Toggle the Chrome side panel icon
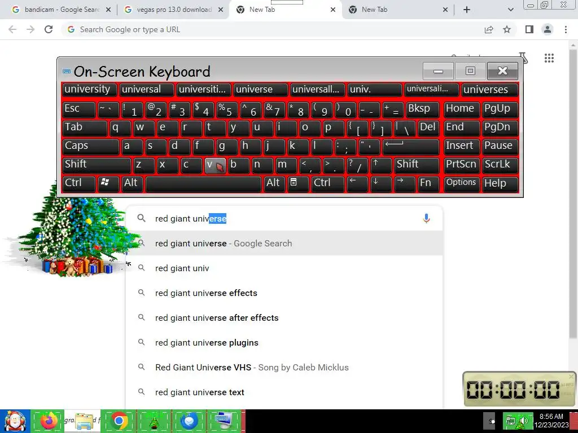This screenshot has height=433, width=578. 529,29
